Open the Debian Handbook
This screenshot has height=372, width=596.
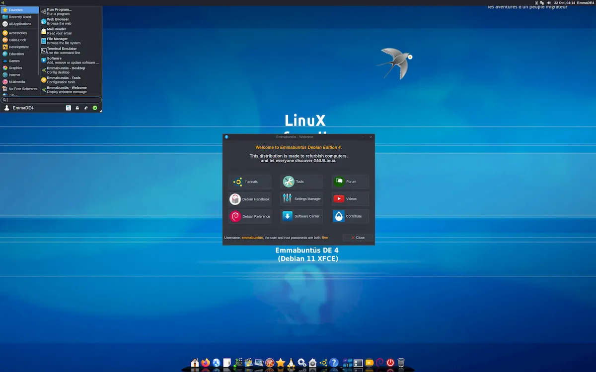250,199
